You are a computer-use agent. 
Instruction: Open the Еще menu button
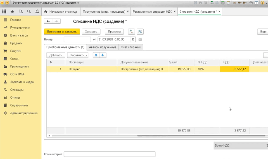point(263,32)
